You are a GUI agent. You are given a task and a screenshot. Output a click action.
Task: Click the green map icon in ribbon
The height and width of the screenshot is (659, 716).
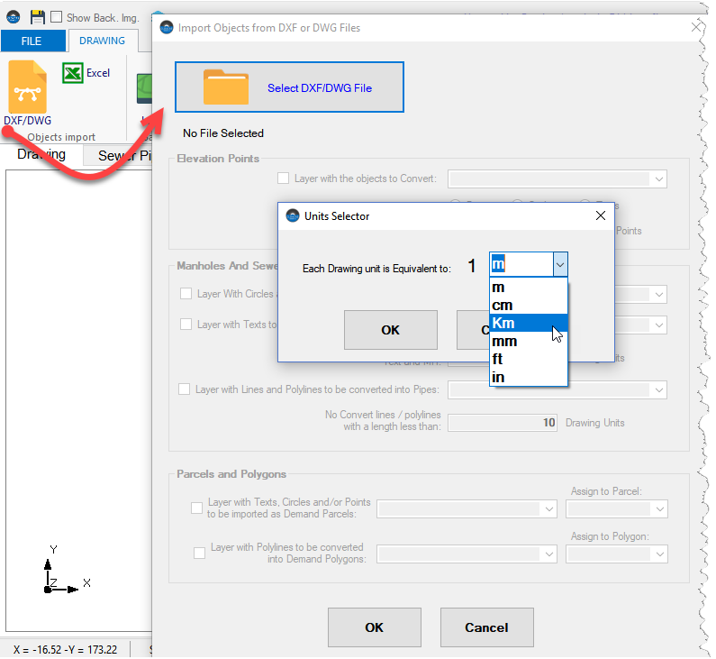point(143,87)
